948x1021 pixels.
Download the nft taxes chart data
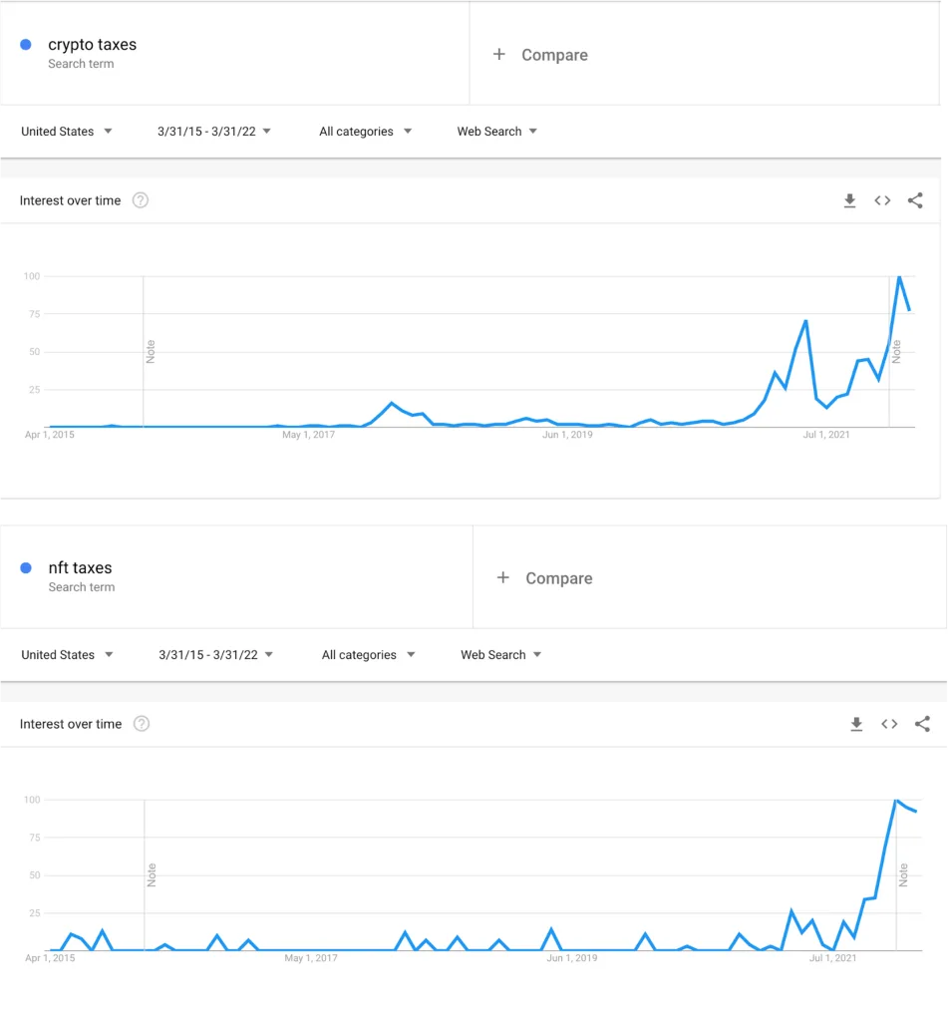coord(856,724)
